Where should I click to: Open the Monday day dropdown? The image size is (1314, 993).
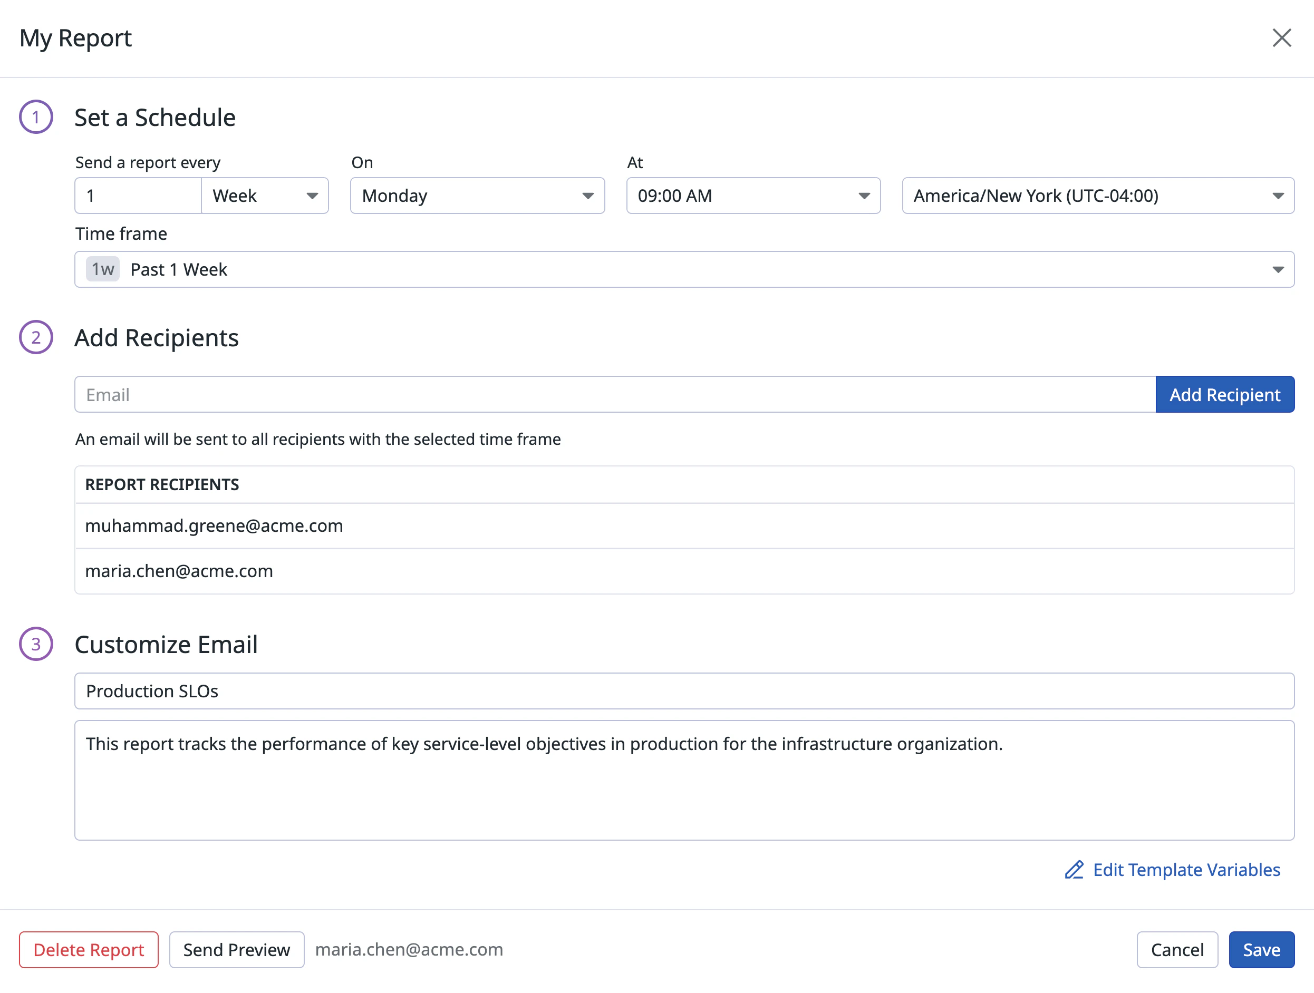pos(477,196)
